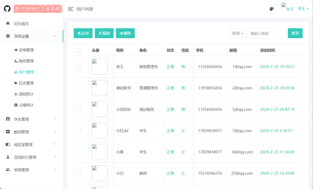This screenshot has height=189, width=313.
Task: Click the book icon beside 阅览室管理
Action: [8, 144]
